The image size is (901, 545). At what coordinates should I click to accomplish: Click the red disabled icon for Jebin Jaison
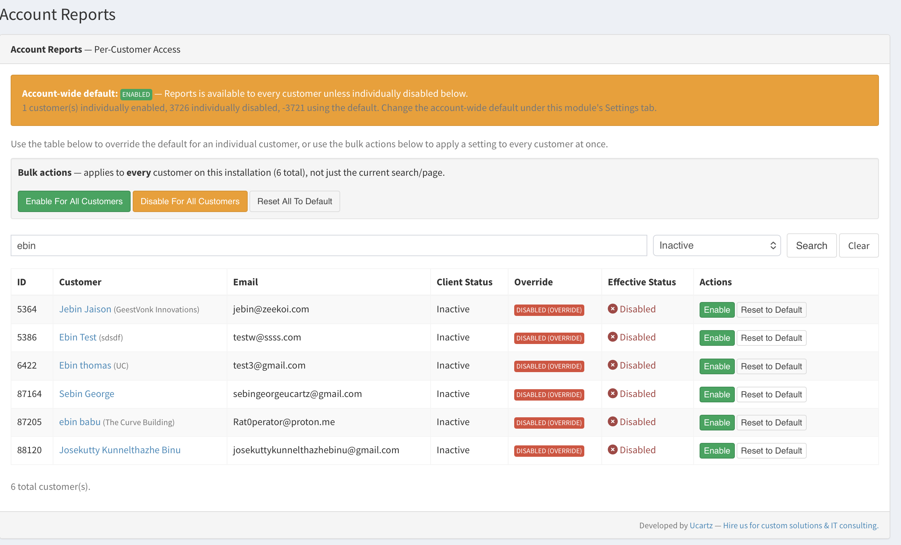[612, 309]
